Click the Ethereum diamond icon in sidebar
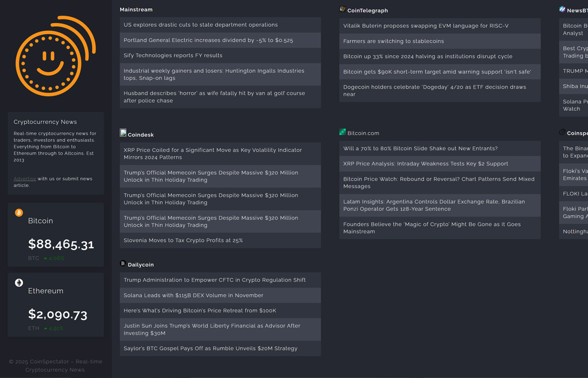This screenshot has width=588, height=378. [x=19, y=282]
